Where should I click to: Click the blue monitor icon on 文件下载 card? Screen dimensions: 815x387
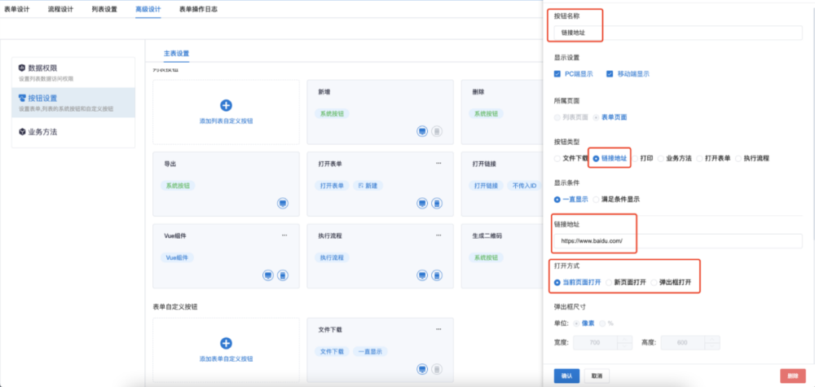421,370
